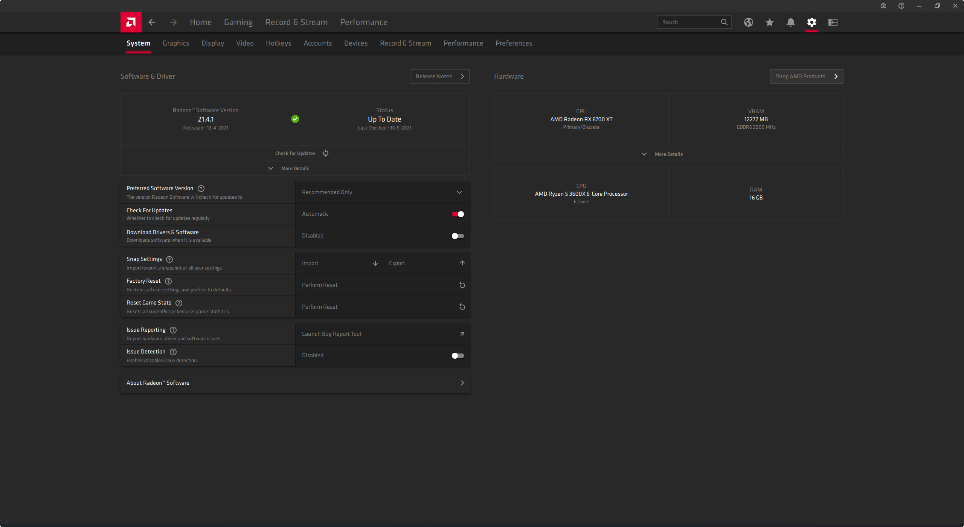Viewport: 964px width, 527px height.
Task: Open settings Performance sub-tab
Action: [464, 43]
